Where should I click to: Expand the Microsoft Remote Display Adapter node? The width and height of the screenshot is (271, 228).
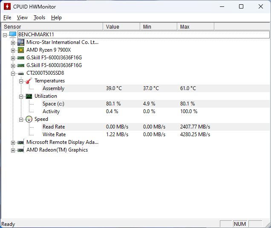point(13,143)
